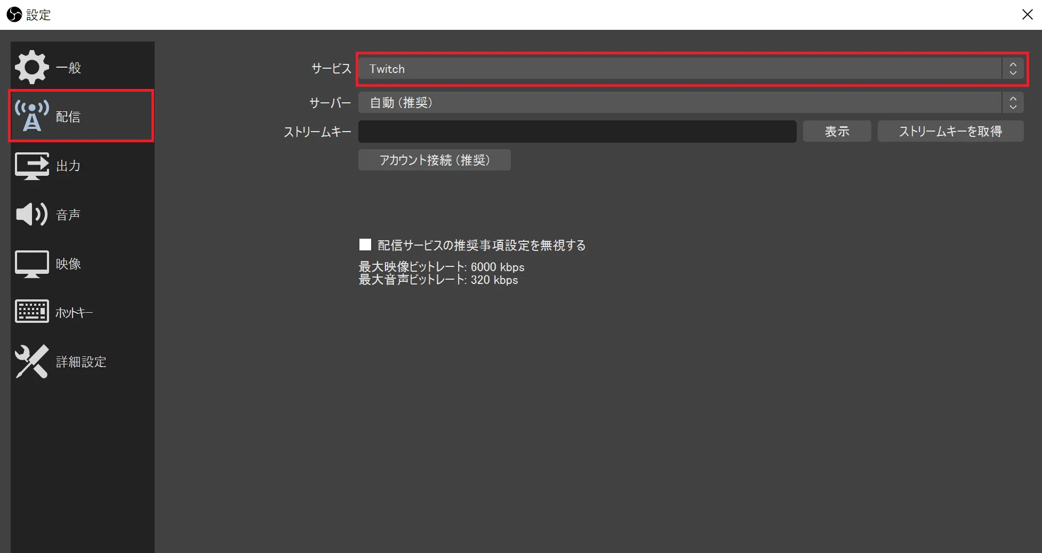Click the サービス label
Viewport: 1042px width, 553px height.
click(331, 69)
